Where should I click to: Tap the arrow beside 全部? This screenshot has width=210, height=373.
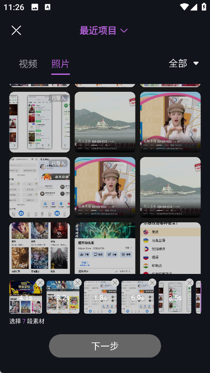[x=196, y=63]
